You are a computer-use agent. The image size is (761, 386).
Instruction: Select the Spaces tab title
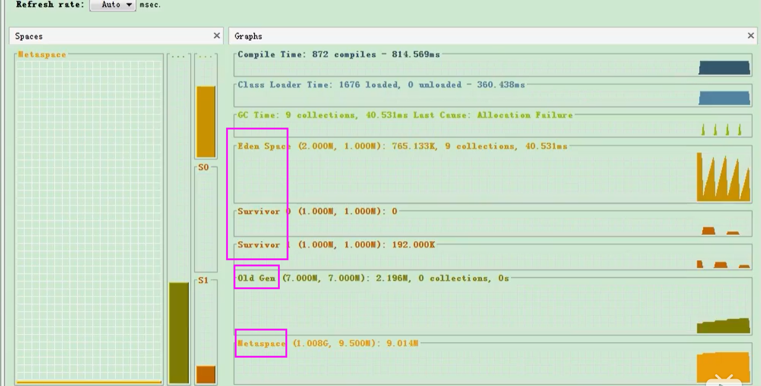click(x=29, y=36)
